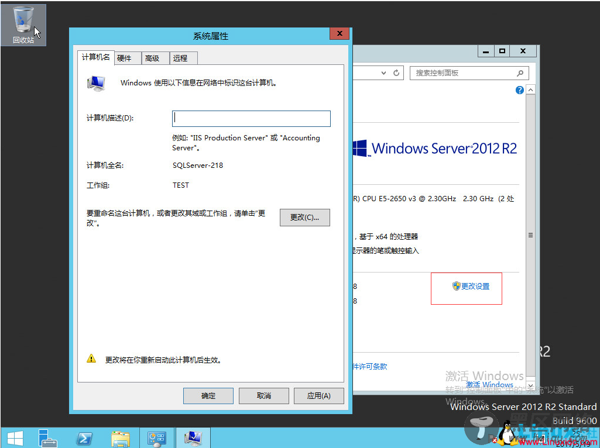The height and width of the screenshot is (448, 600).
Task: Switch to the 远程 tab
Action: click(183, 58)
